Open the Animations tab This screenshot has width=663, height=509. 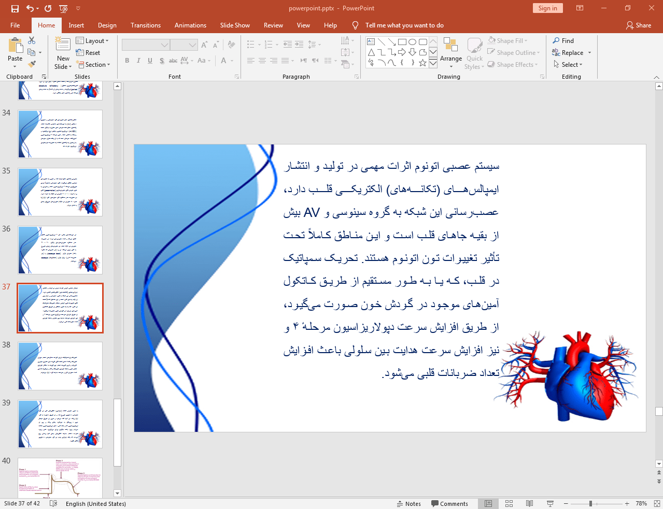pos(190,25)
